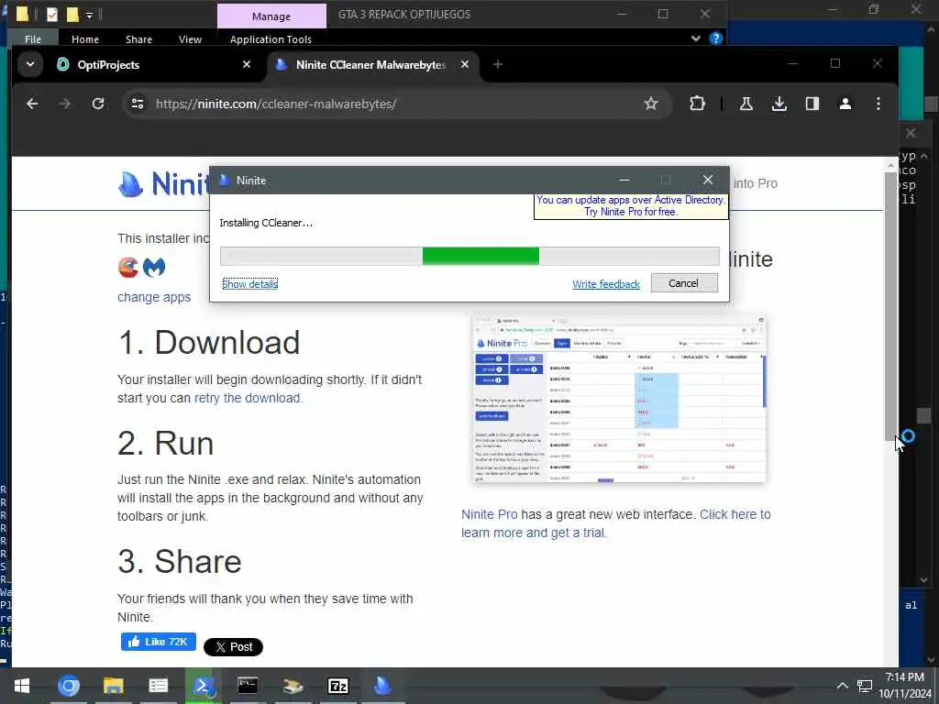Open File menu in Explorer window
The width and height of the screenshot is (939, 704).
click(33, 38)
